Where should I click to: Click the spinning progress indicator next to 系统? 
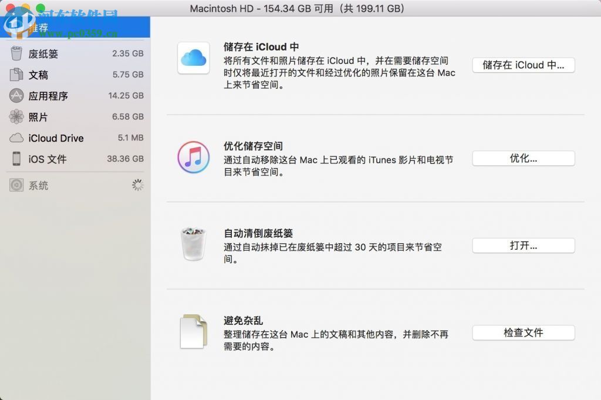tap(138, 185)
